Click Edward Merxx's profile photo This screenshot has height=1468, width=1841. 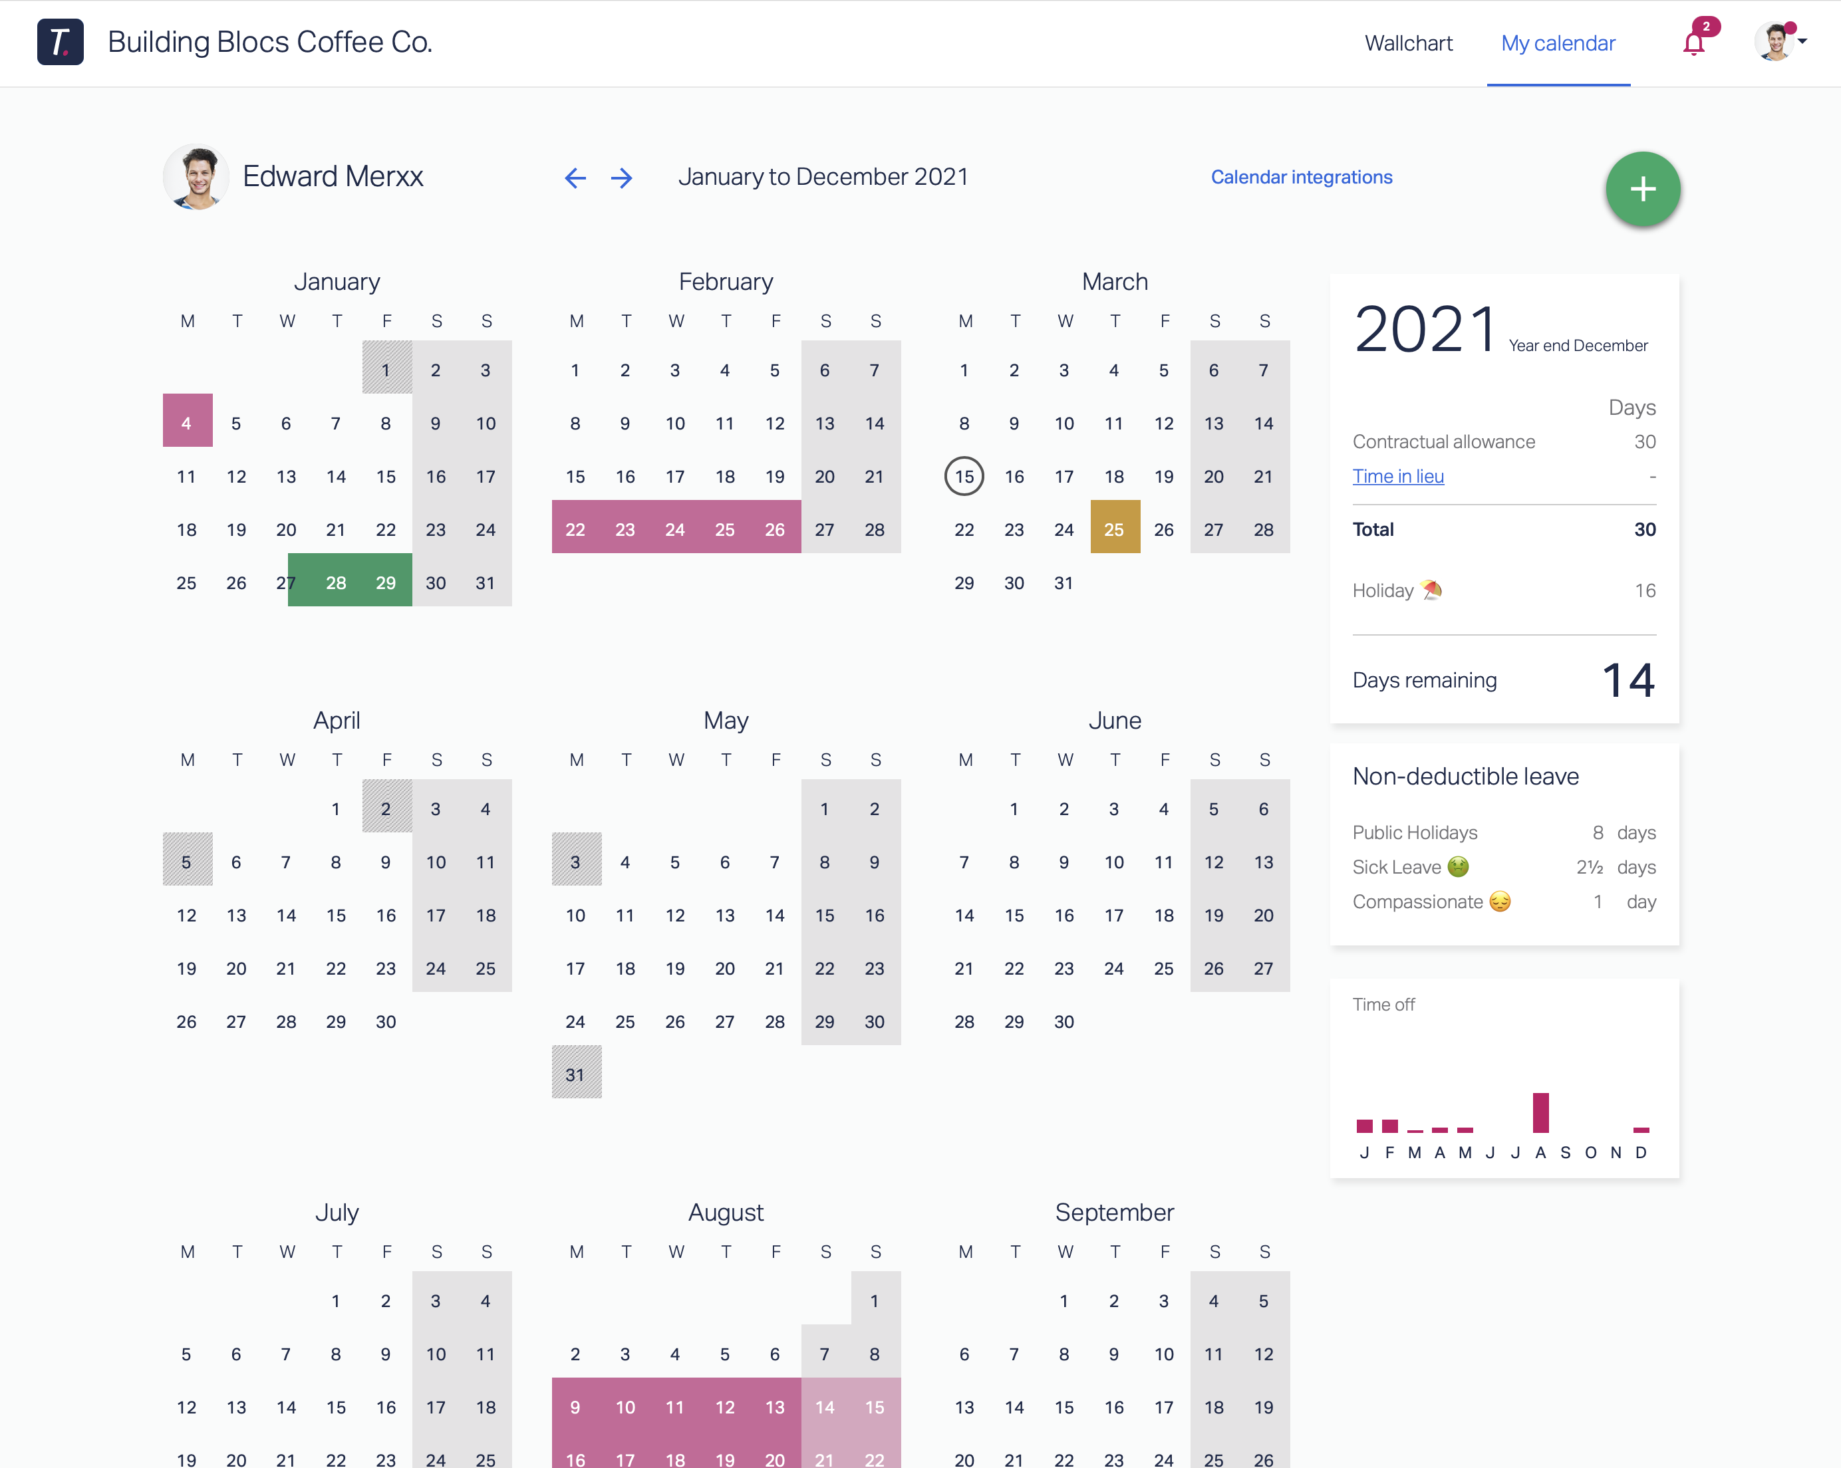point(196,177)
